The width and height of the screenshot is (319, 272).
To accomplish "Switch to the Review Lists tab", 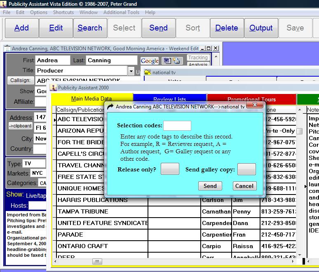I will (170, 98).
